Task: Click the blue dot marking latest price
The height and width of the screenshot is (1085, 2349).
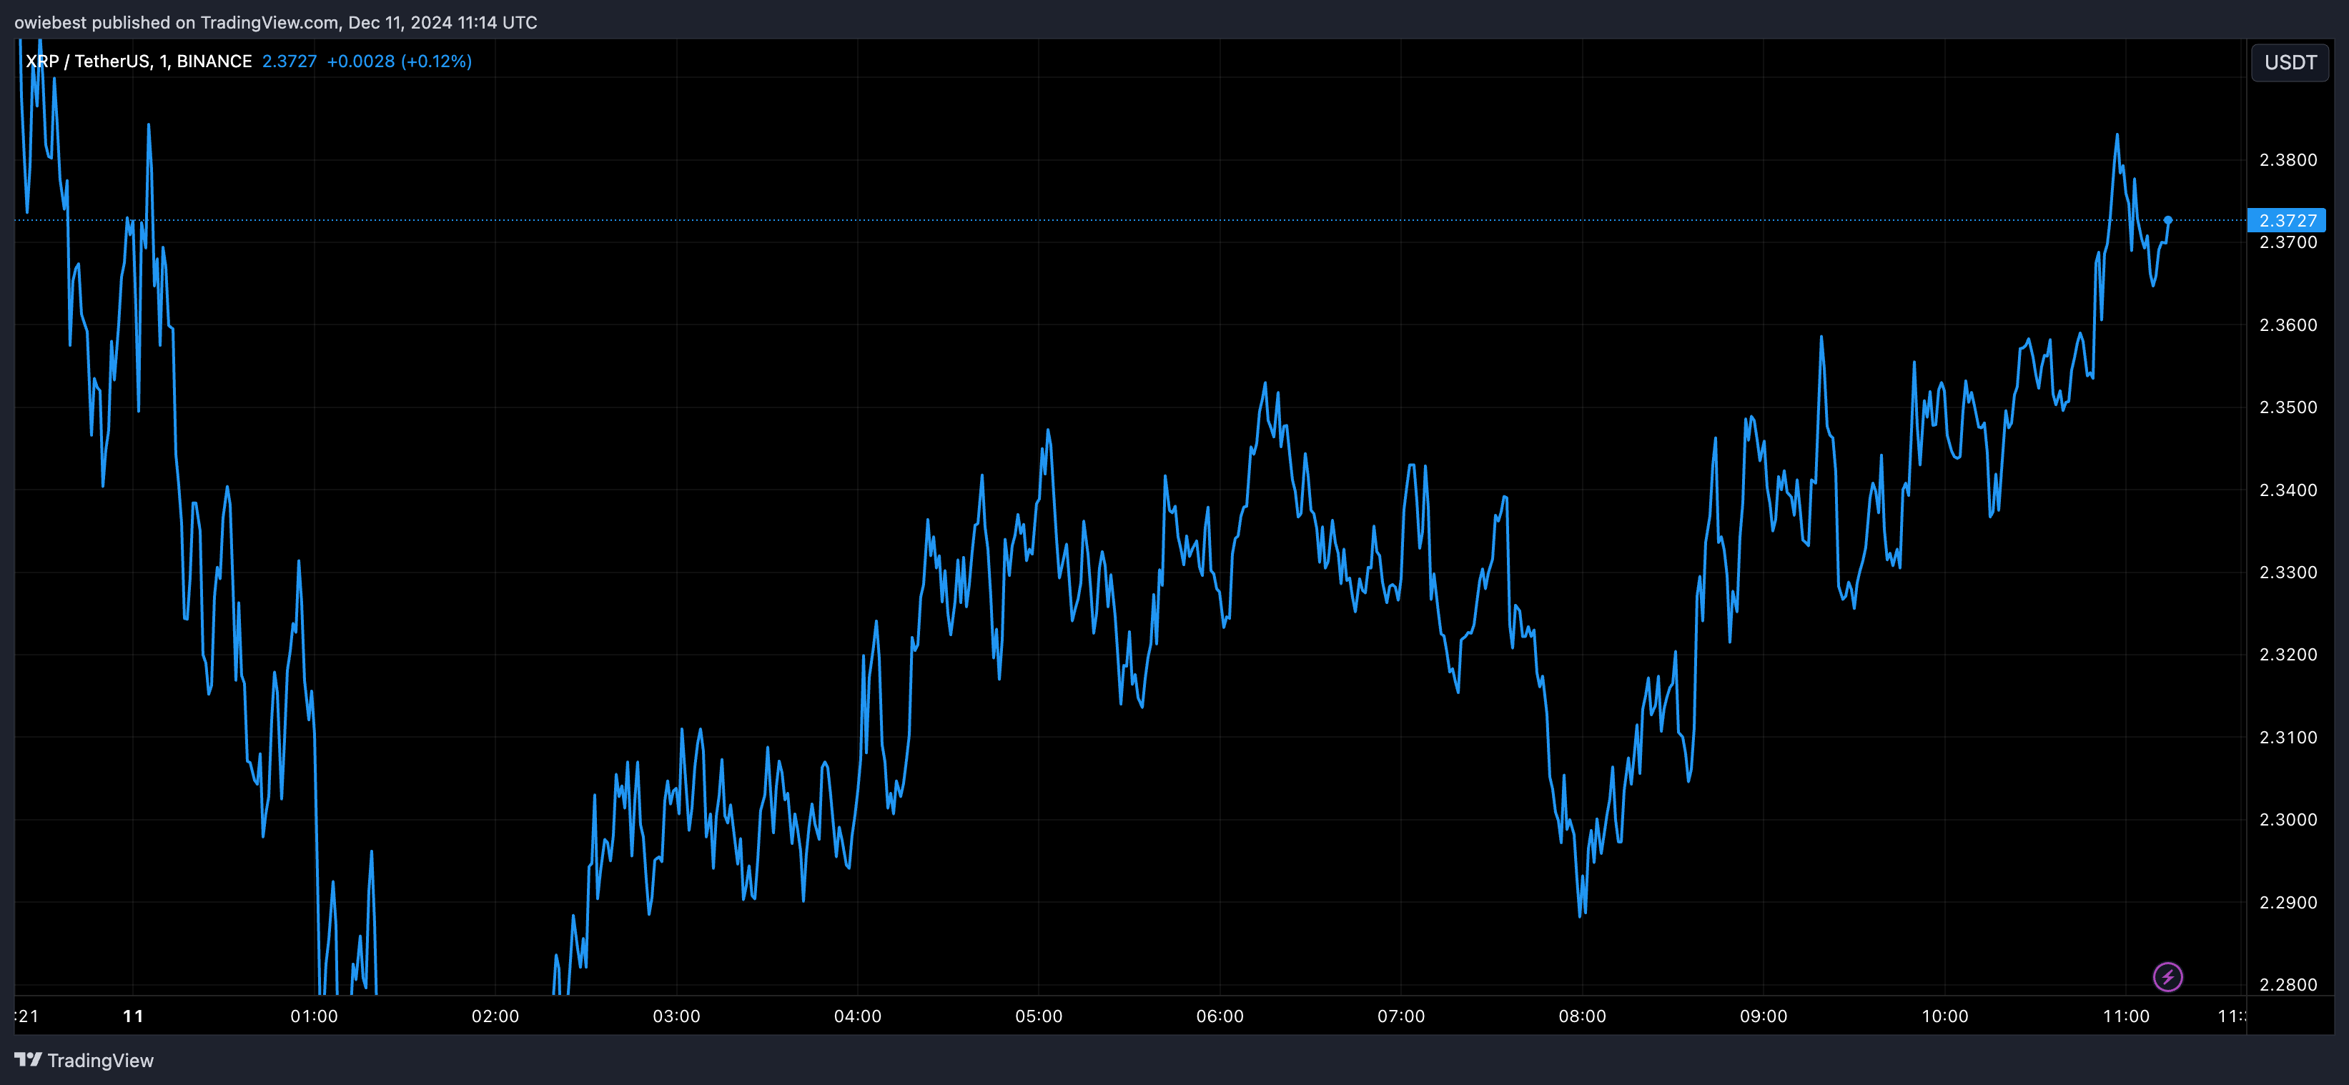Action: 2167,219
